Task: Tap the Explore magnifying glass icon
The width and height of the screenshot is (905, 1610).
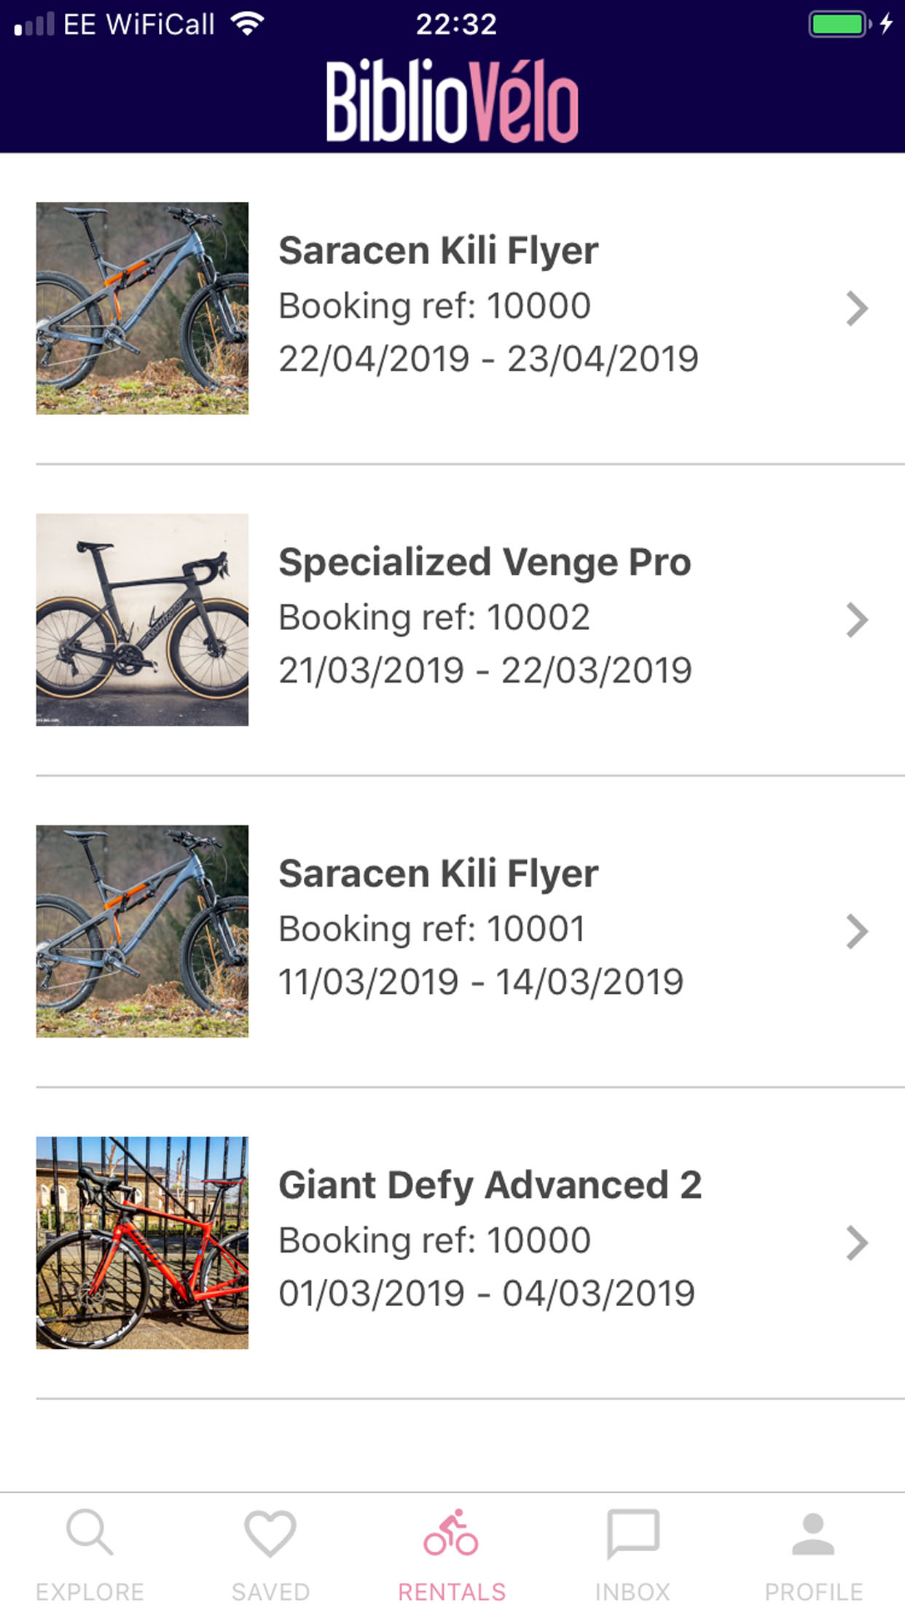Action: click(x=90, y=1533)
